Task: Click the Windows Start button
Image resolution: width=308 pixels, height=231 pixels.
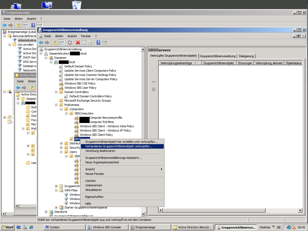Action: (x=8, y=227)
